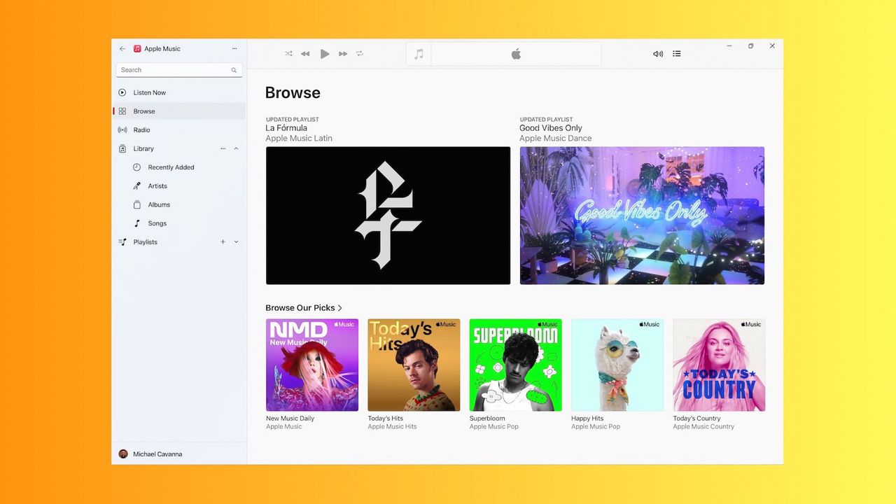The image size is (896, 504).
Task: Open Browse Our Picks
Action: pos(302,307)
